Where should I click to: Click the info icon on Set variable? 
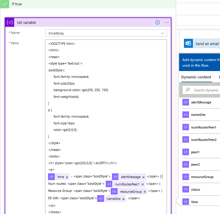pyautogui.click(x=158, y=22)
